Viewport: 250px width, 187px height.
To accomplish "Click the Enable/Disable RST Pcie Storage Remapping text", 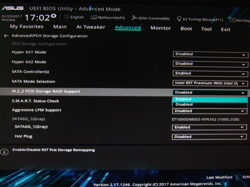I will [x=54, y=150].
